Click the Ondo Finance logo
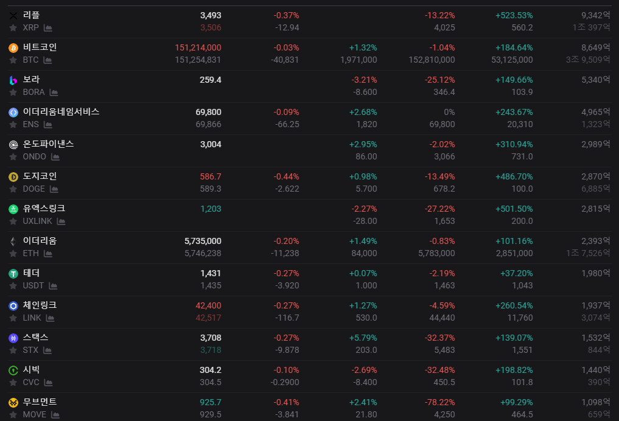 [x=13, y=145]
